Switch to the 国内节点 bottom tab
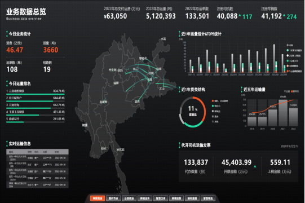The width and height of the screenshot is (305, 203). 113,198
